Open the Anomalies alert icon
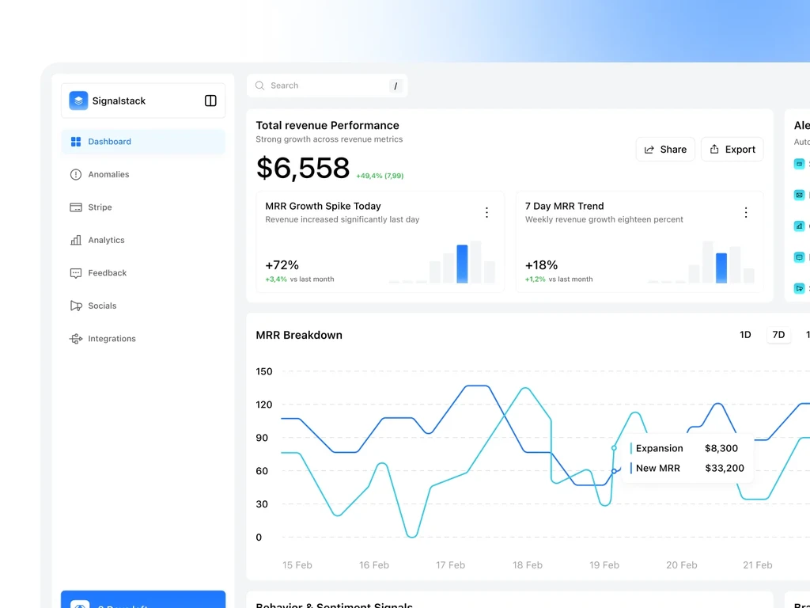The height and width of the screenshot is (608, 810). [76, 174]
